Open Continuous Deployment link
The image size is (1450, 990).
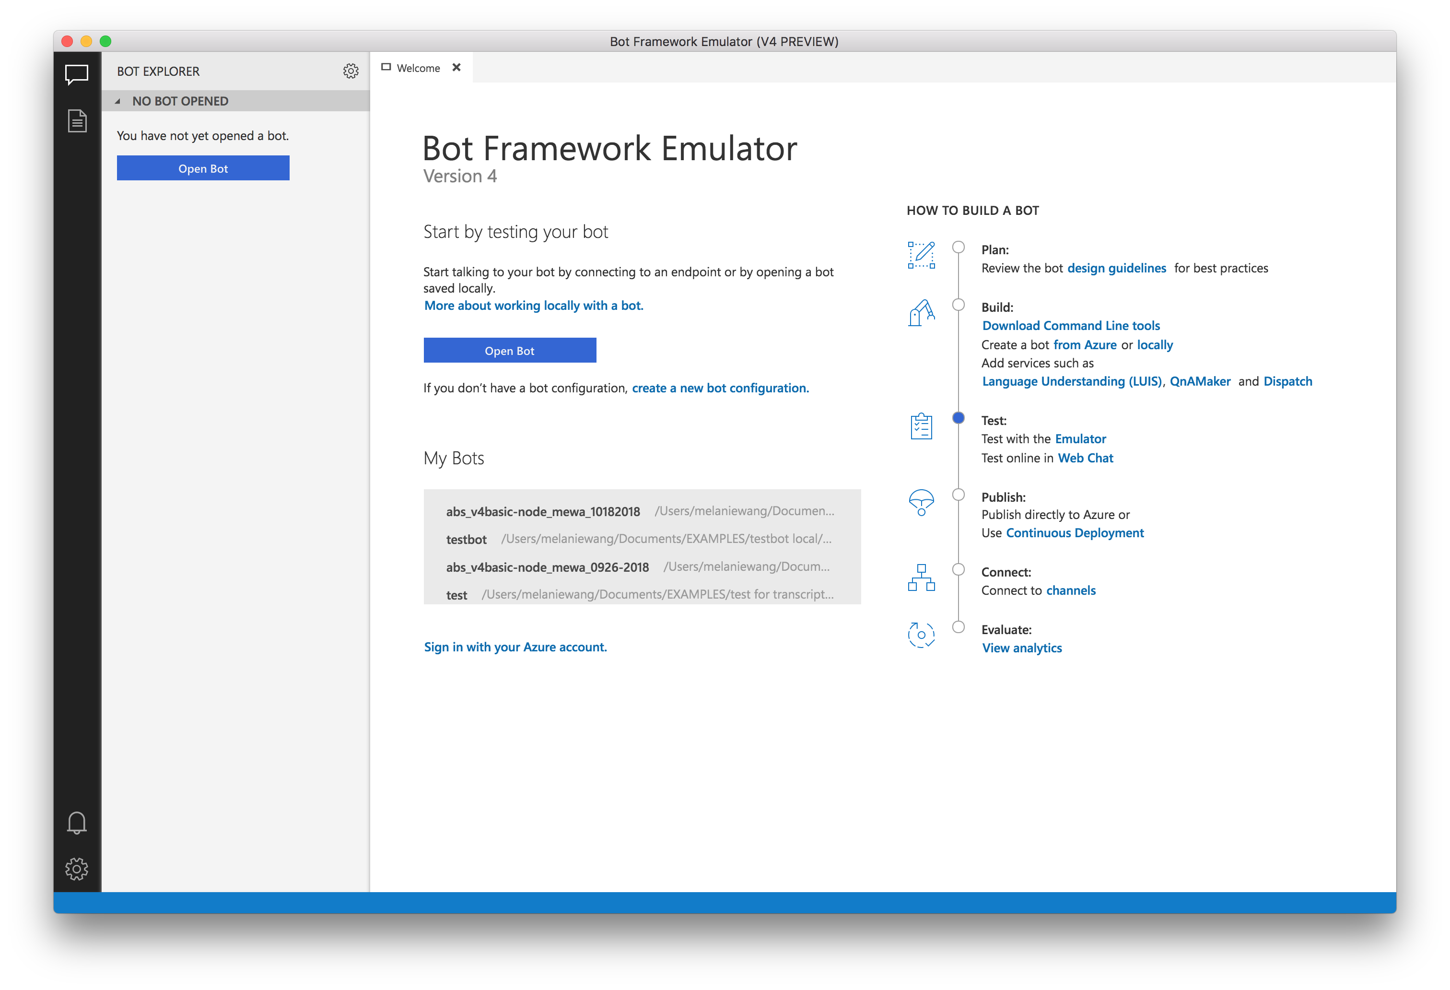pyautogui.click(x=1075, y=532)
